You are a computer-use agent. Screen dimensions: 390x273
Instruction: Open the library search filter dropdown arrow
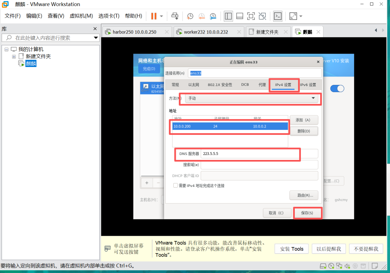pyautogui.click(x=96, y=38)
